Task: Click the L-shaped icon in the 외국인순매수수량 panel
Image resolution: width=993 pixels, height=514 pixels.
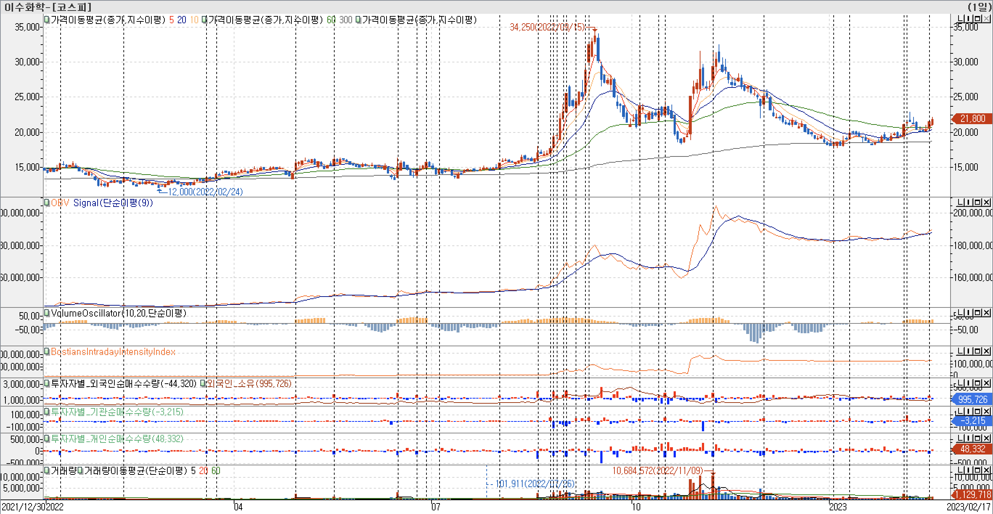Action: 961,383
